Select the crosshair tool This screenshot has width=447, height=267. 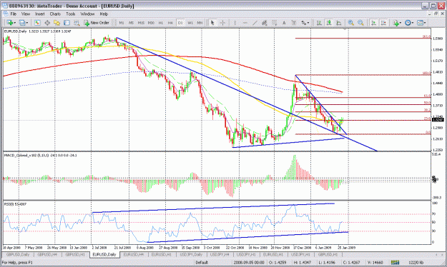point(223,23)
